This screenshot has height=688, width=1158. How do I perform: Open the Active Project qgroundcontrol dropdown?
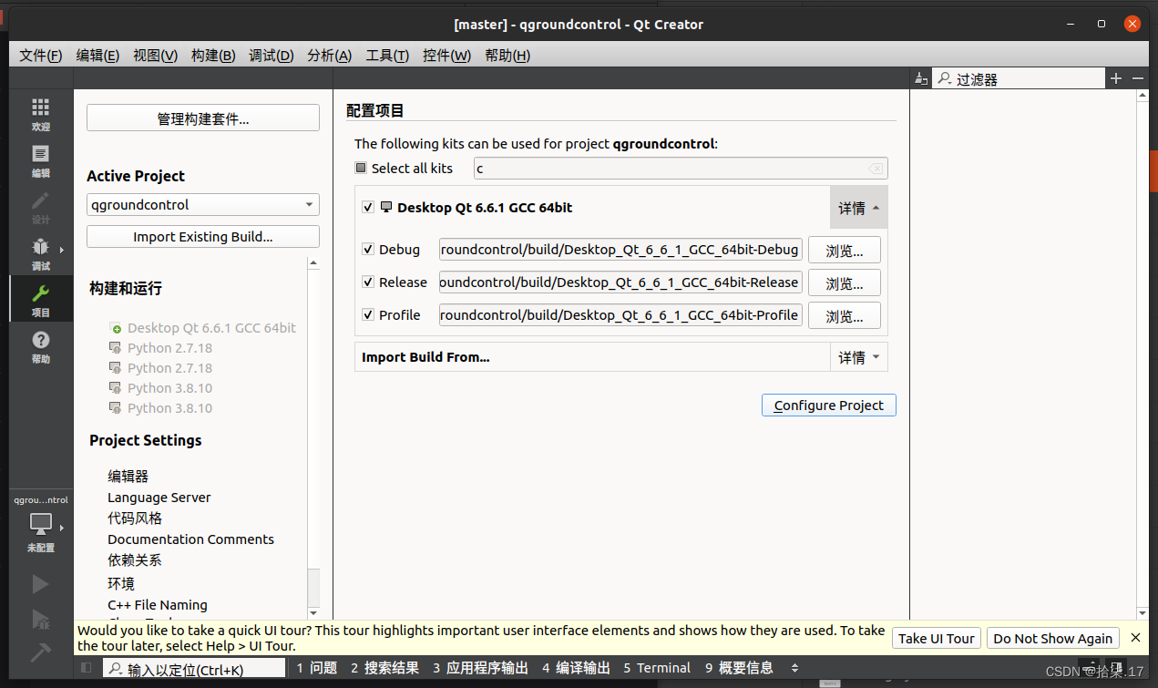pyautogui.click(x=203, y=205)
